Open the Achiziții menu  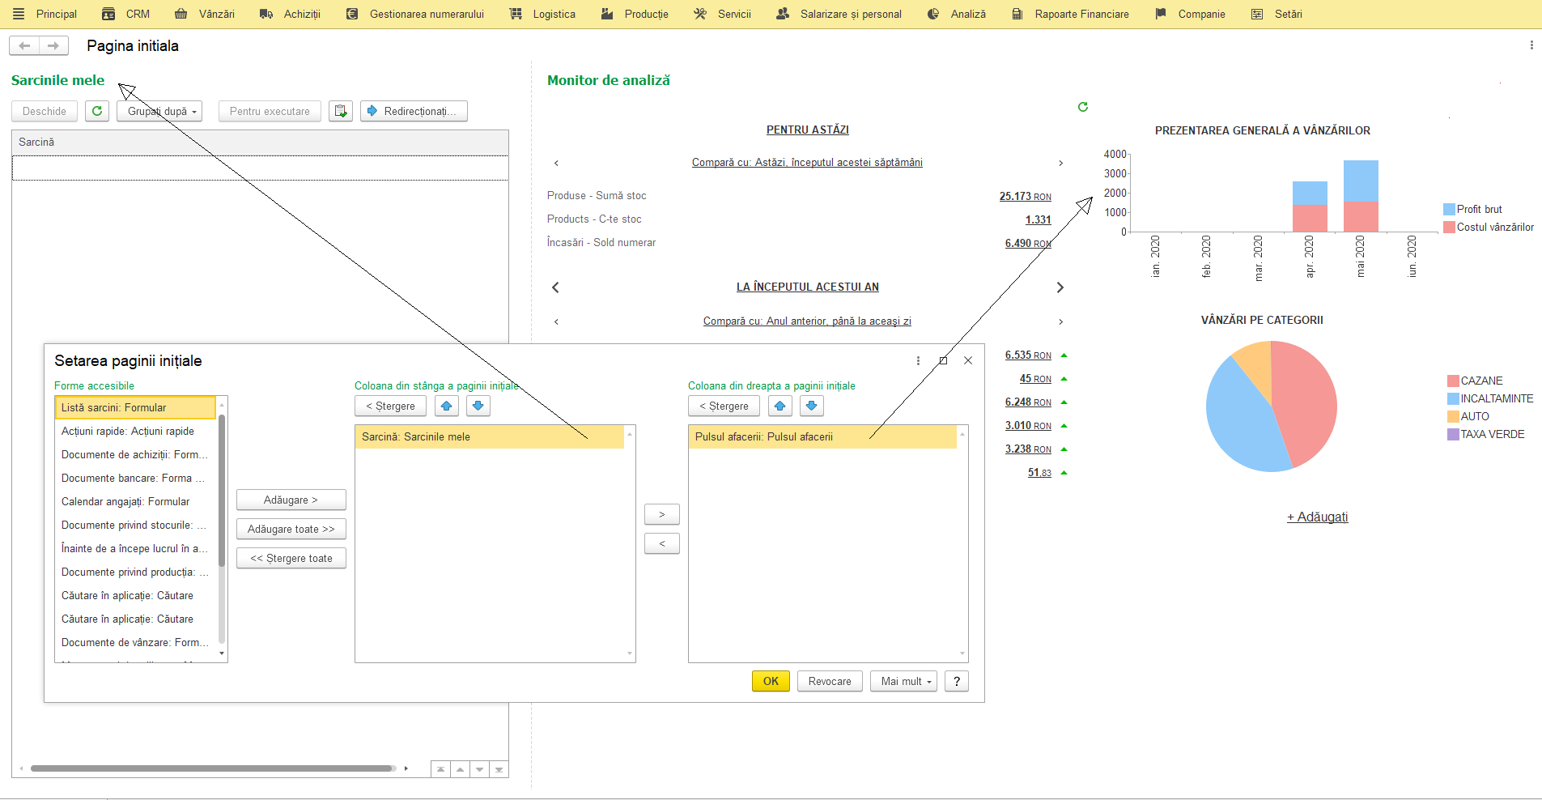pyautogui.click(x=290, y=14)
